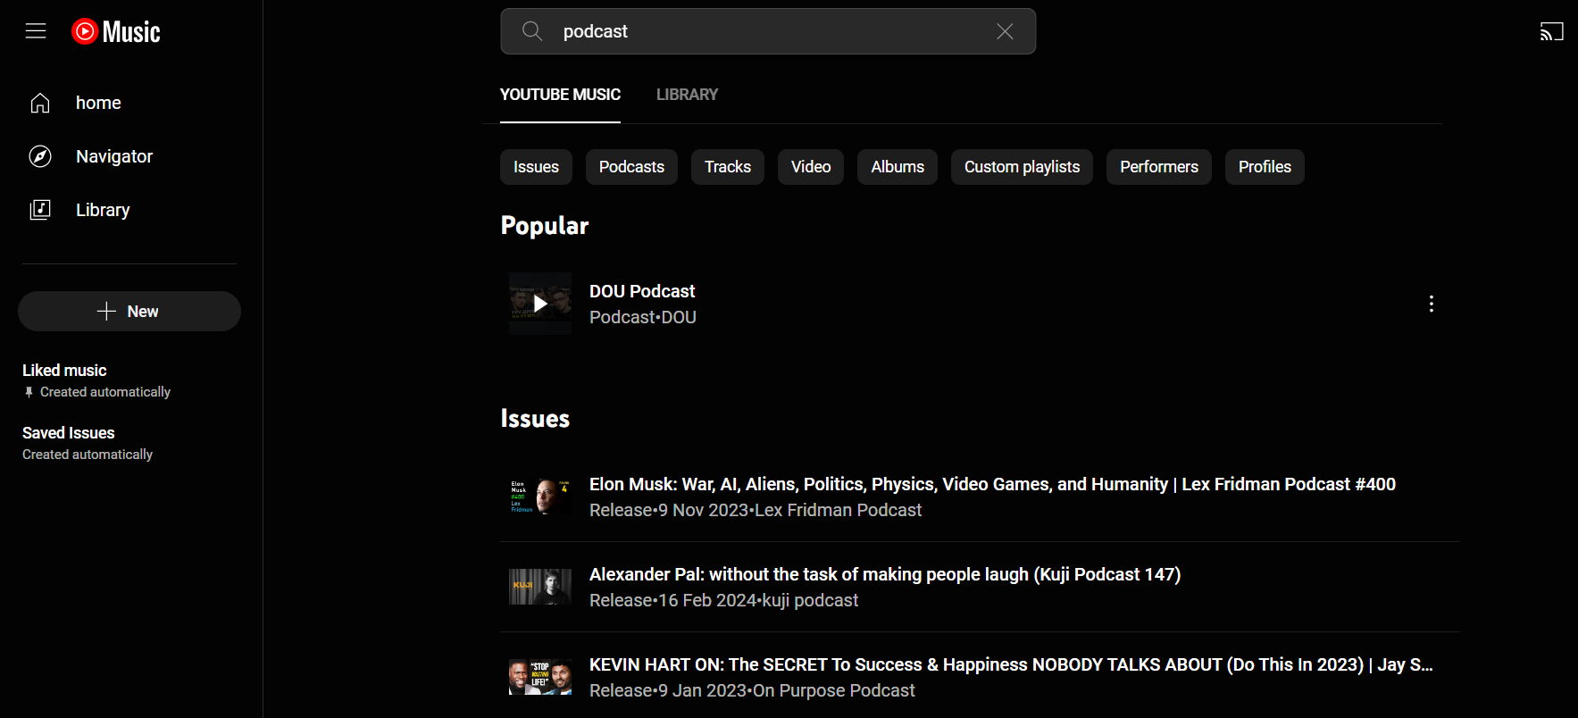Open more options for DOU Podcast
The image size is (1578, 718).
pyautogui.click(x=1432, y=304)
